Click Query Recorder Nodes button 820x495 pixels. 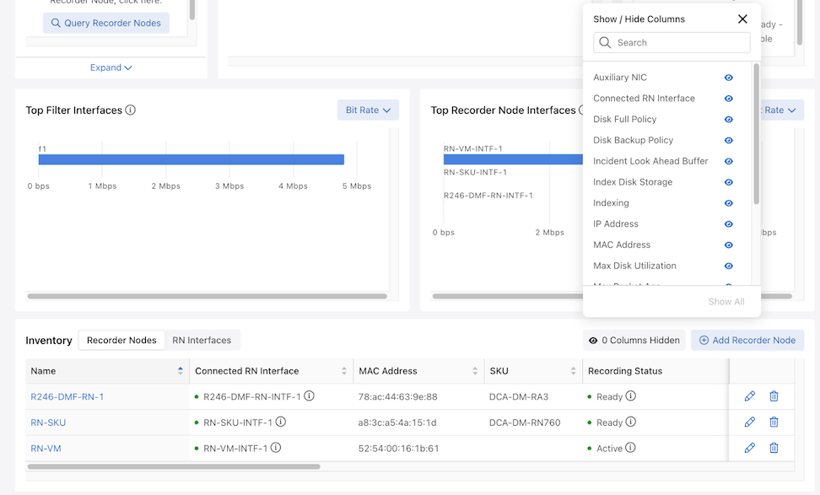pyautogui.click(x=106, y=23)
